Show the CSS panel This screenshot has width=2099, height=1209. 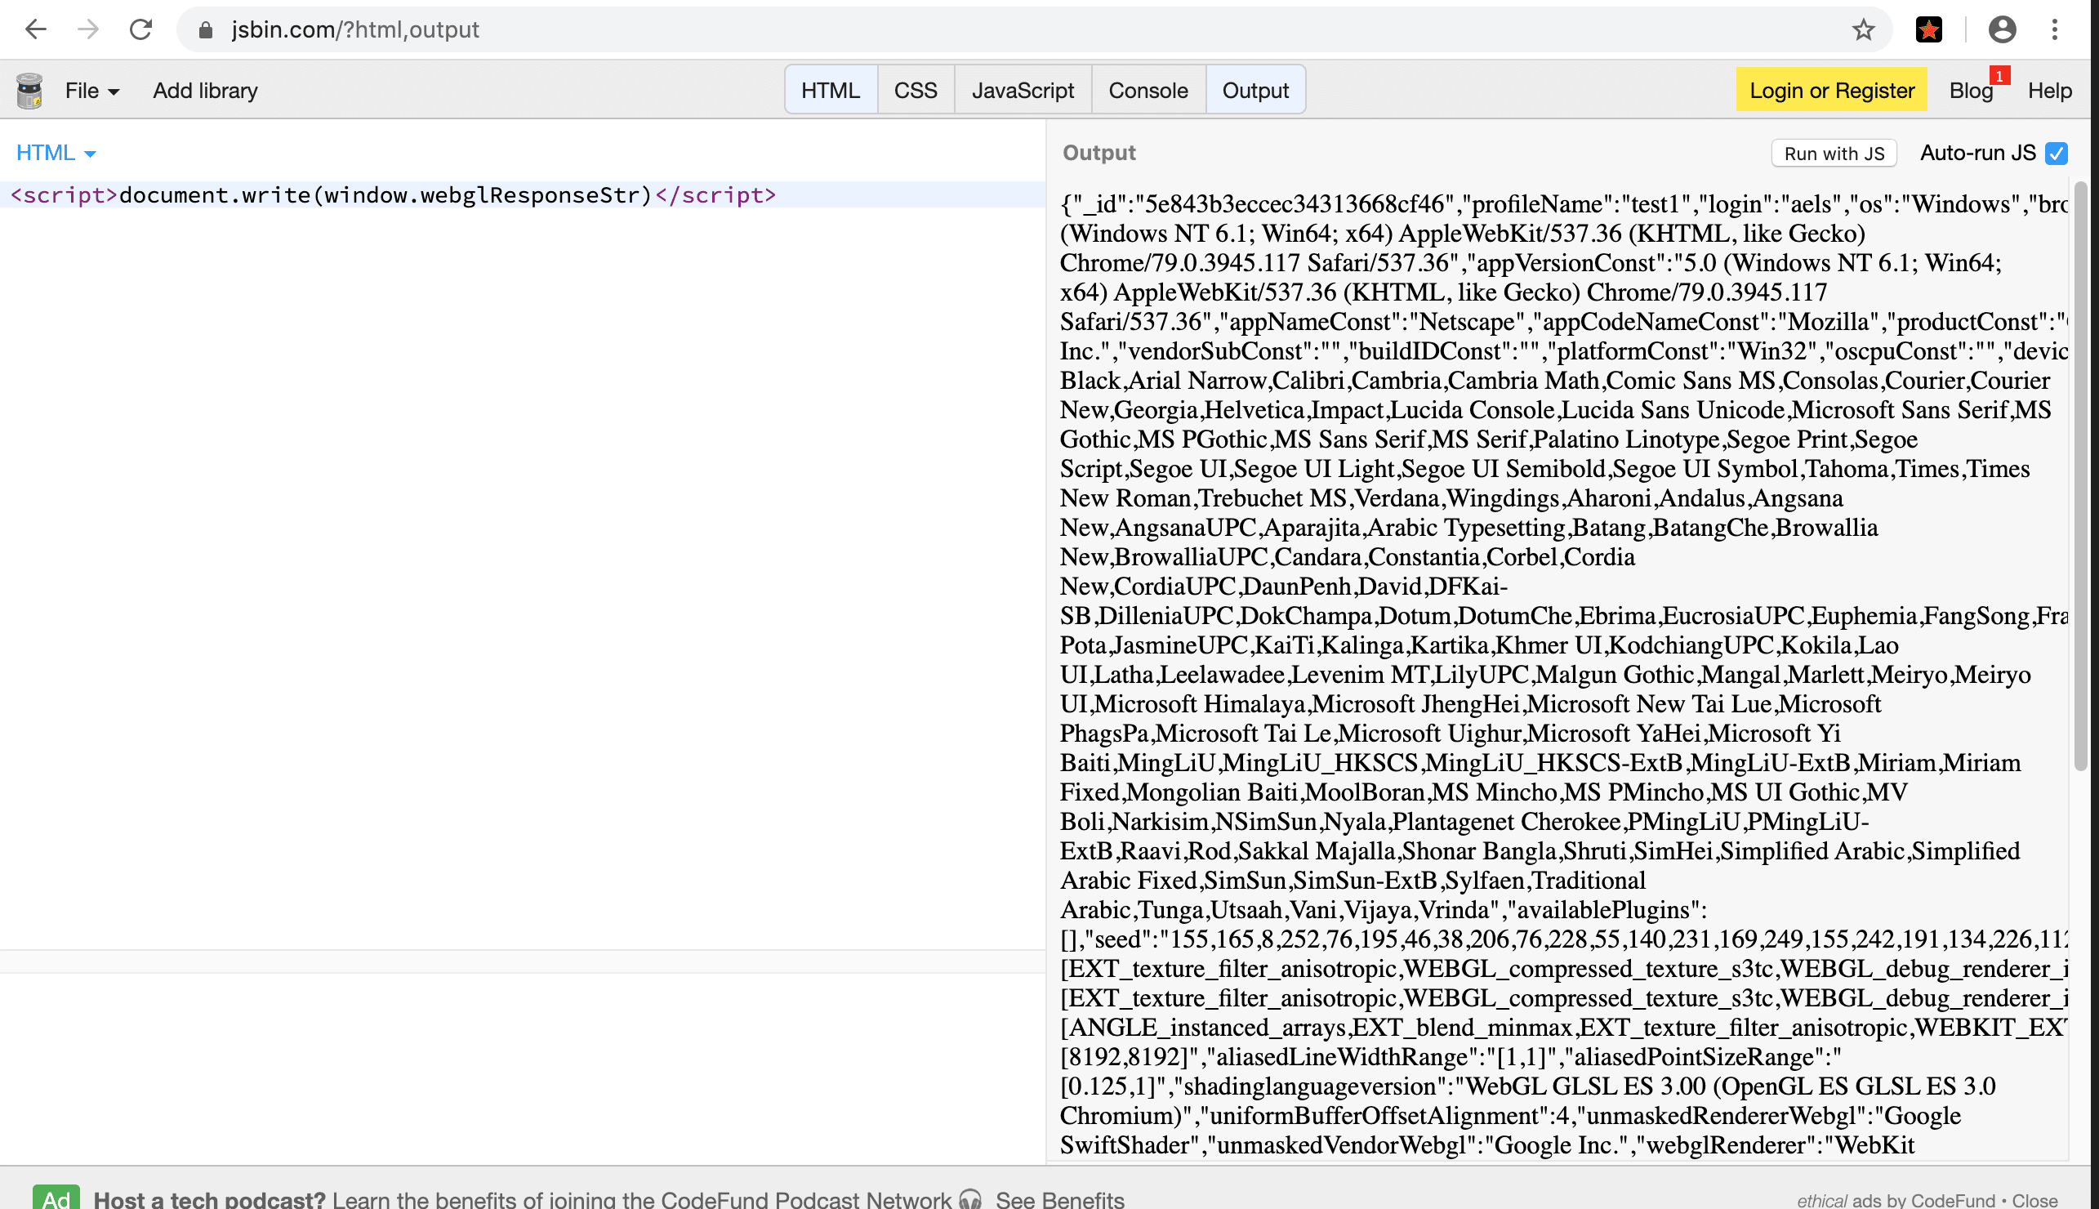(916, 91)
